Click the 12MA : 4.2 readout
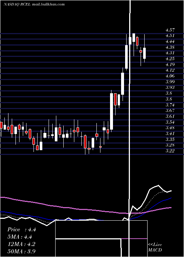The image size is (184, 257). click(x=21, y=244)
